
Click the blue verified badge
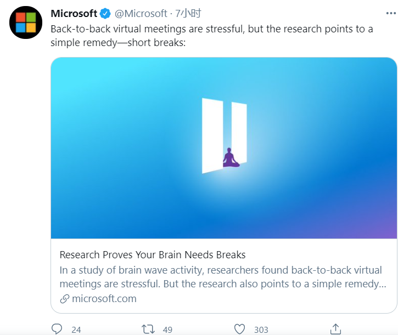coord(105,13)
